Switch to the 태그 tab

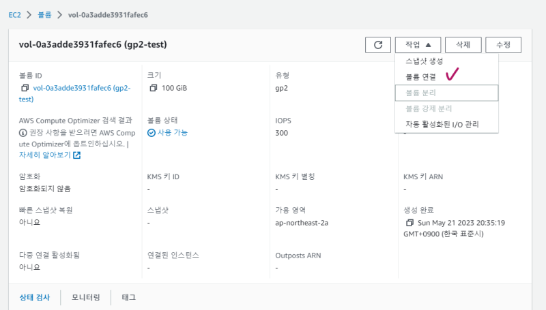128,297
